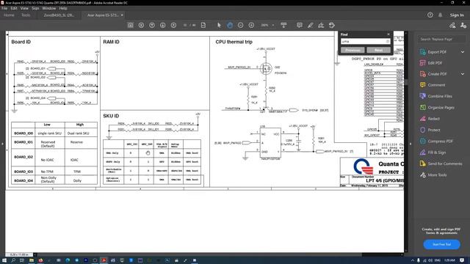The height and width of the screenshot is (264, 470).
Task: Open Windows taskbar search
Action: tap(13, 260)
